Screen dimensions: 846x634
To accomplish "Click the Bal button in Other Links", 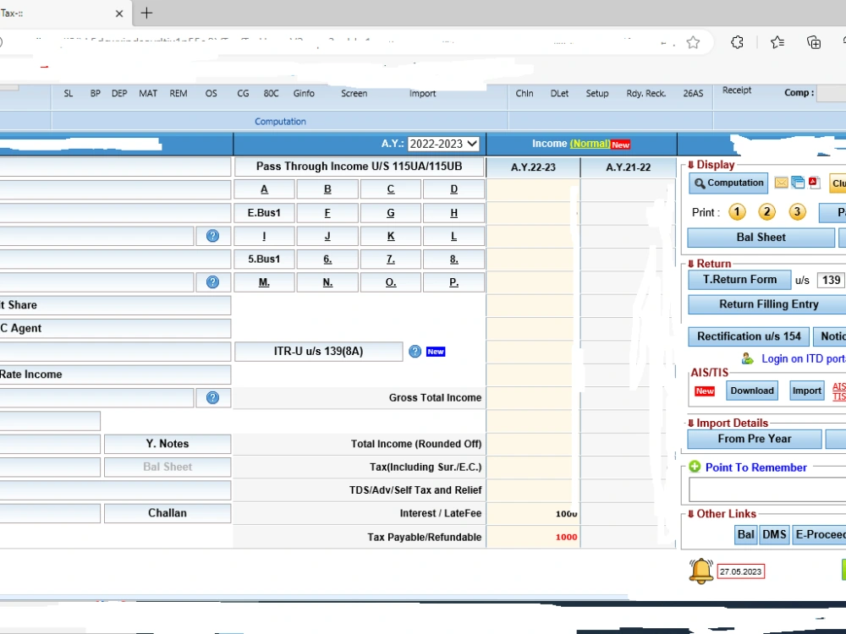I will click(x=745, y=534).
